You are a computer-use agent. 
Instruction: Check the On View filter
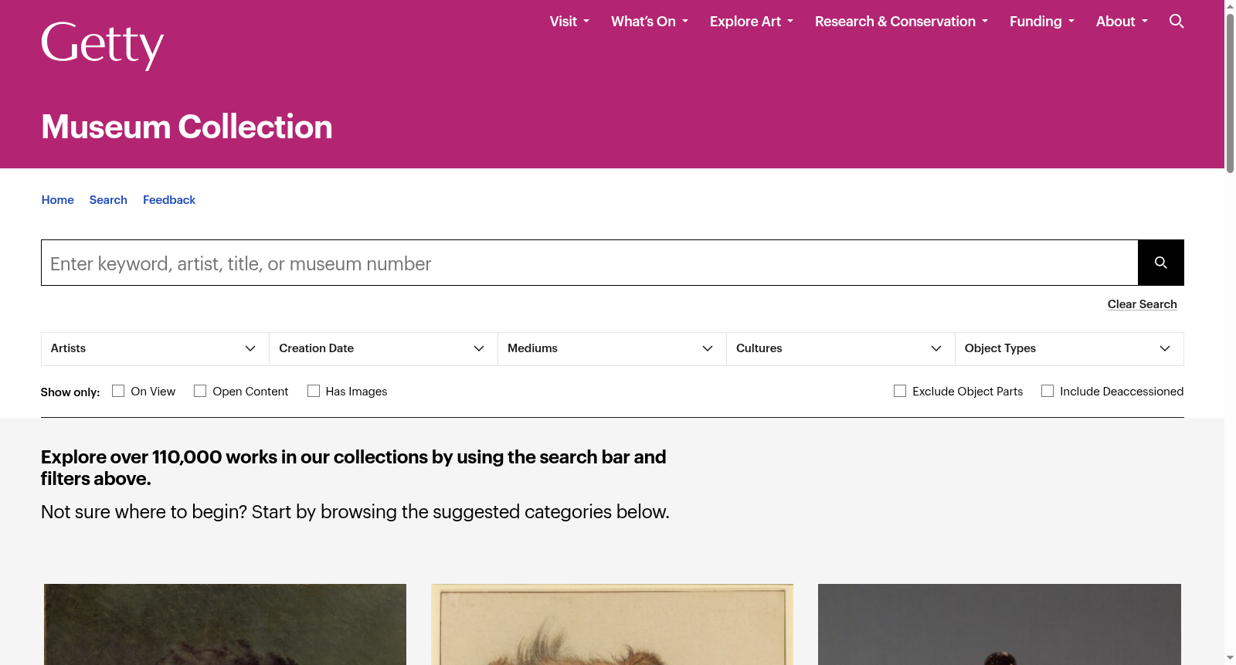tap(118, 391)
